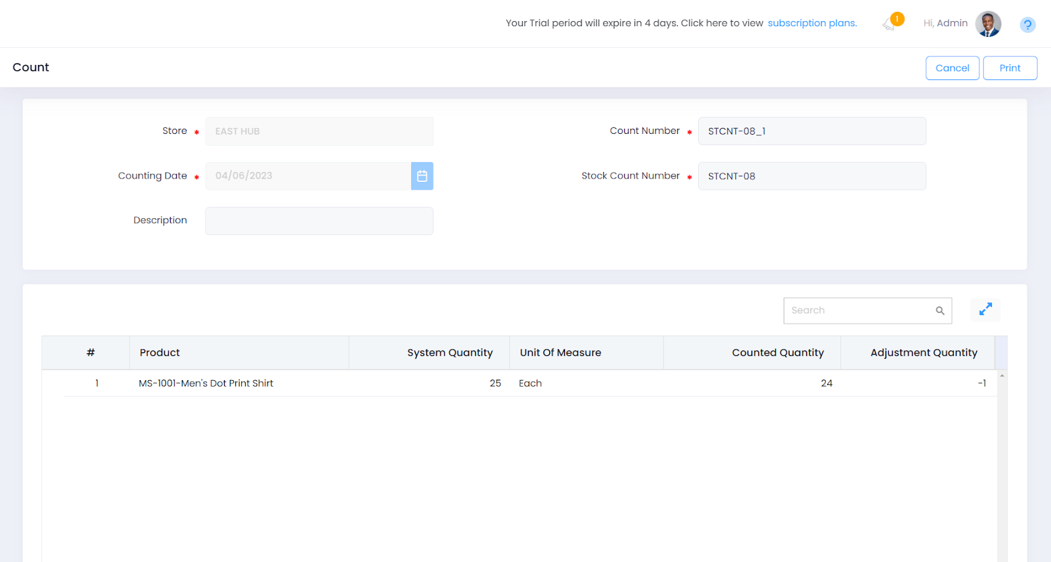The height and width of the screenshot is (562, 1051).
Task: Click the Cancel button
Action: (x=952, y=68)
